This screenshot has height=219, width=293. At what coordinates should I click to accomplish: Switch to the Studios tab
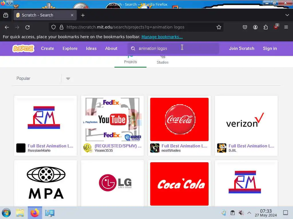click(x=163, y=62)
